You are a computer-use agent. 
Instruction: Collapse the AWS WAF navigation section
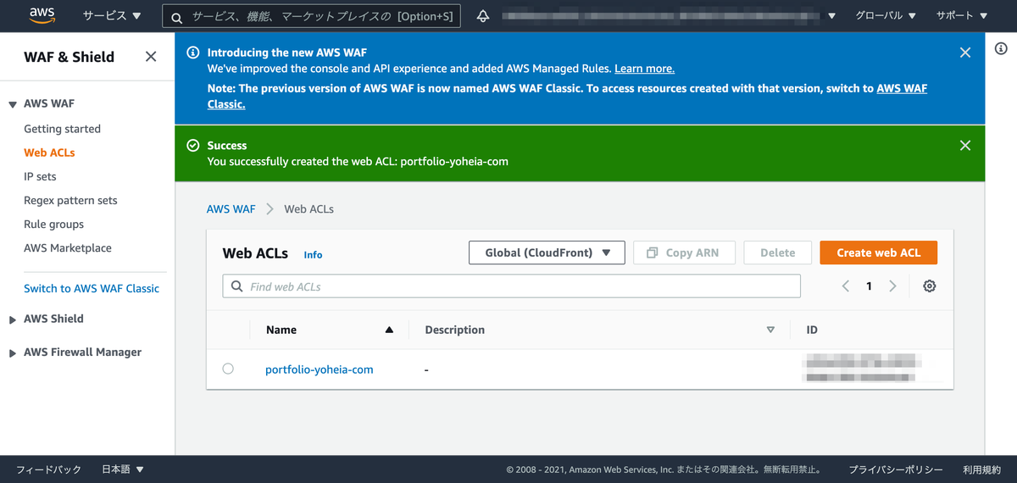13,104
